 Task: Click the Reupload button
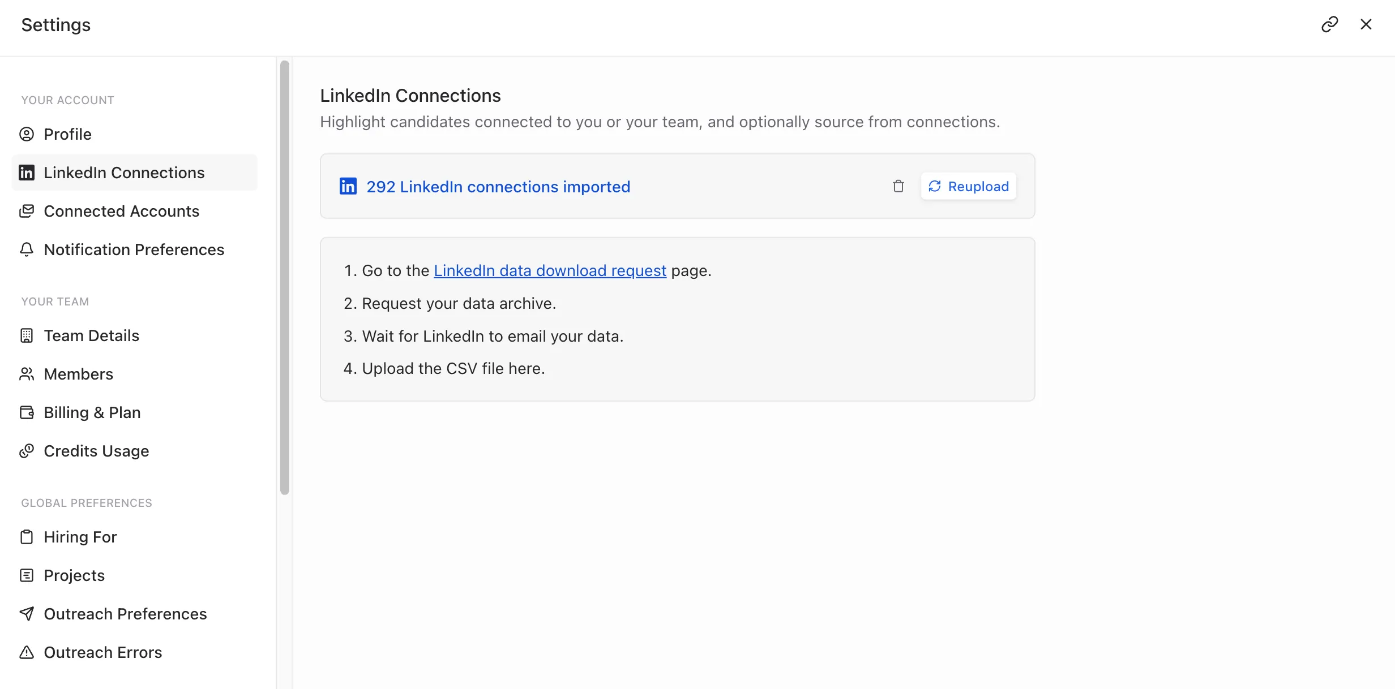969,186
